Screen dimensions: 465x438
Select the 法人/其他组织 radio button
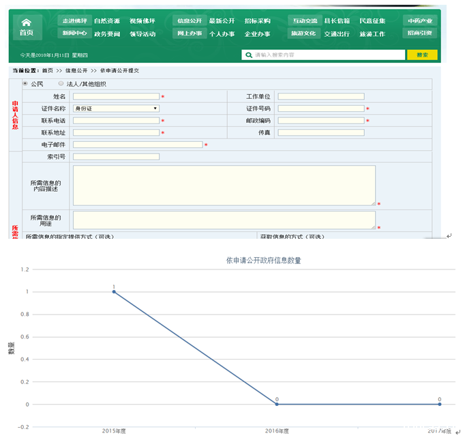pos(61,84)
